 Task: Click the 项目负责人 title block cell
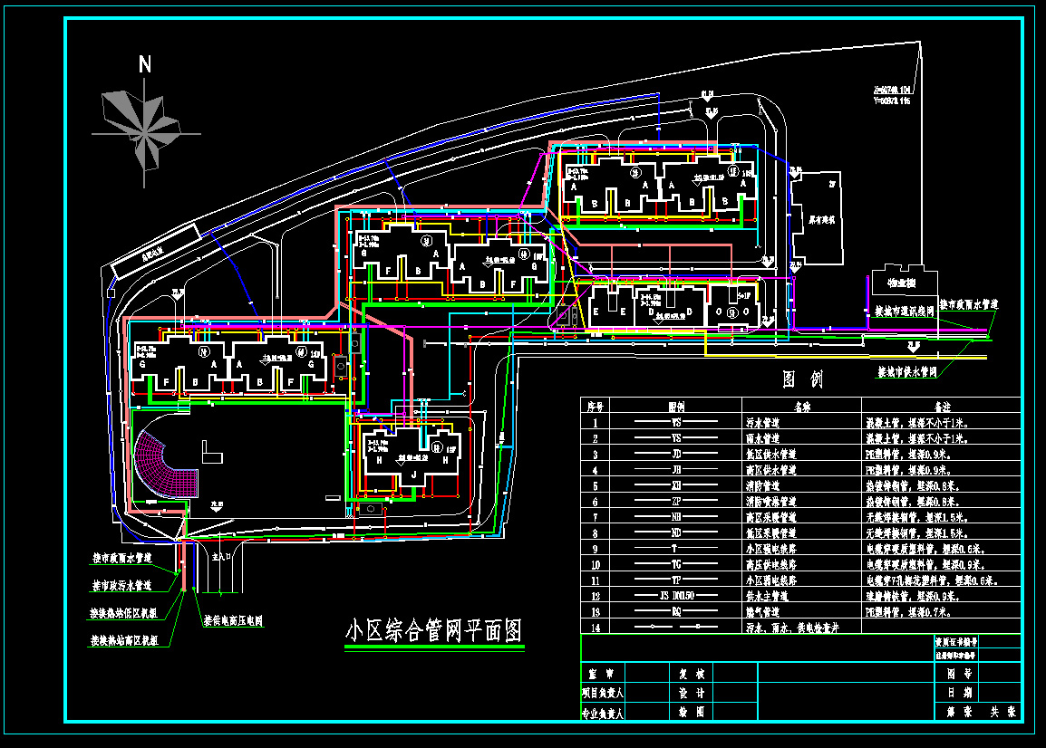[x=602, y=693]
